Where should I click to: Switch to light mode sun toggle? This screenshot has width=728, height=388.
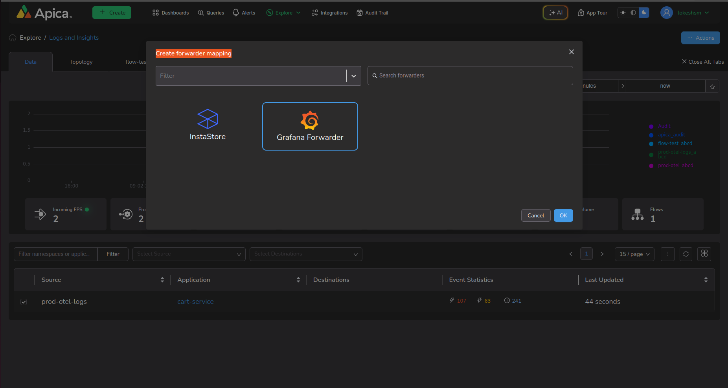tap(623, 13)
